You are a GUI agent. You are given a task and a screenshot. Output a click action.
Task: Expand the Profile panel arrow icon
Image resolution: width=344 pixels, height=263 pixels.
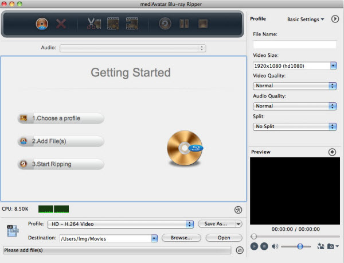click(335, 19)
